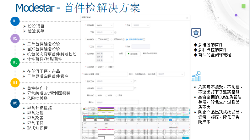Open help icon next to 工单首件检 option

pos(108,39)
